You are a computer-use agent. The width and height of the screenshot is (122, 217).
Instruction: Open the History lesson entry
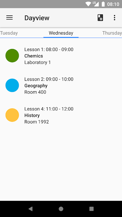coord(61,115)
